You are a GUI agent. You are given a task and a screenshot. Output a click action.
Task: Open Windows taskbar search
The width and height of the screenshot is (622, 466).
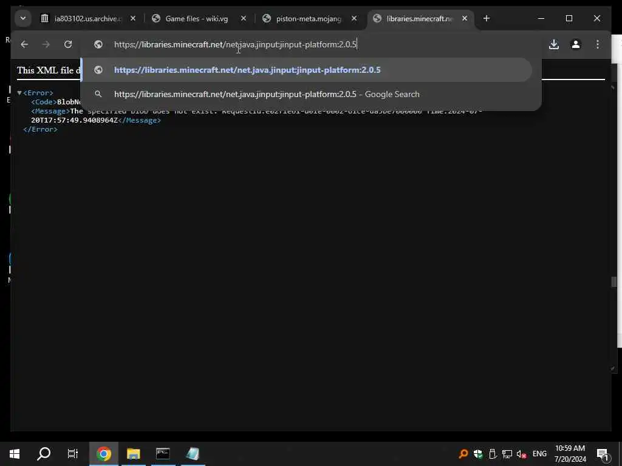click(x=44, y=454)
